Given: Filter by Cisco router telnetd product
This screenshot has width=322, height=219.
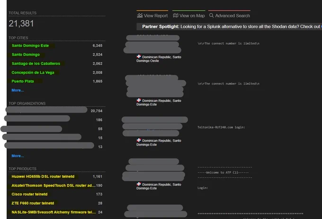Looking at the screenshot, I should coord(29,194).
